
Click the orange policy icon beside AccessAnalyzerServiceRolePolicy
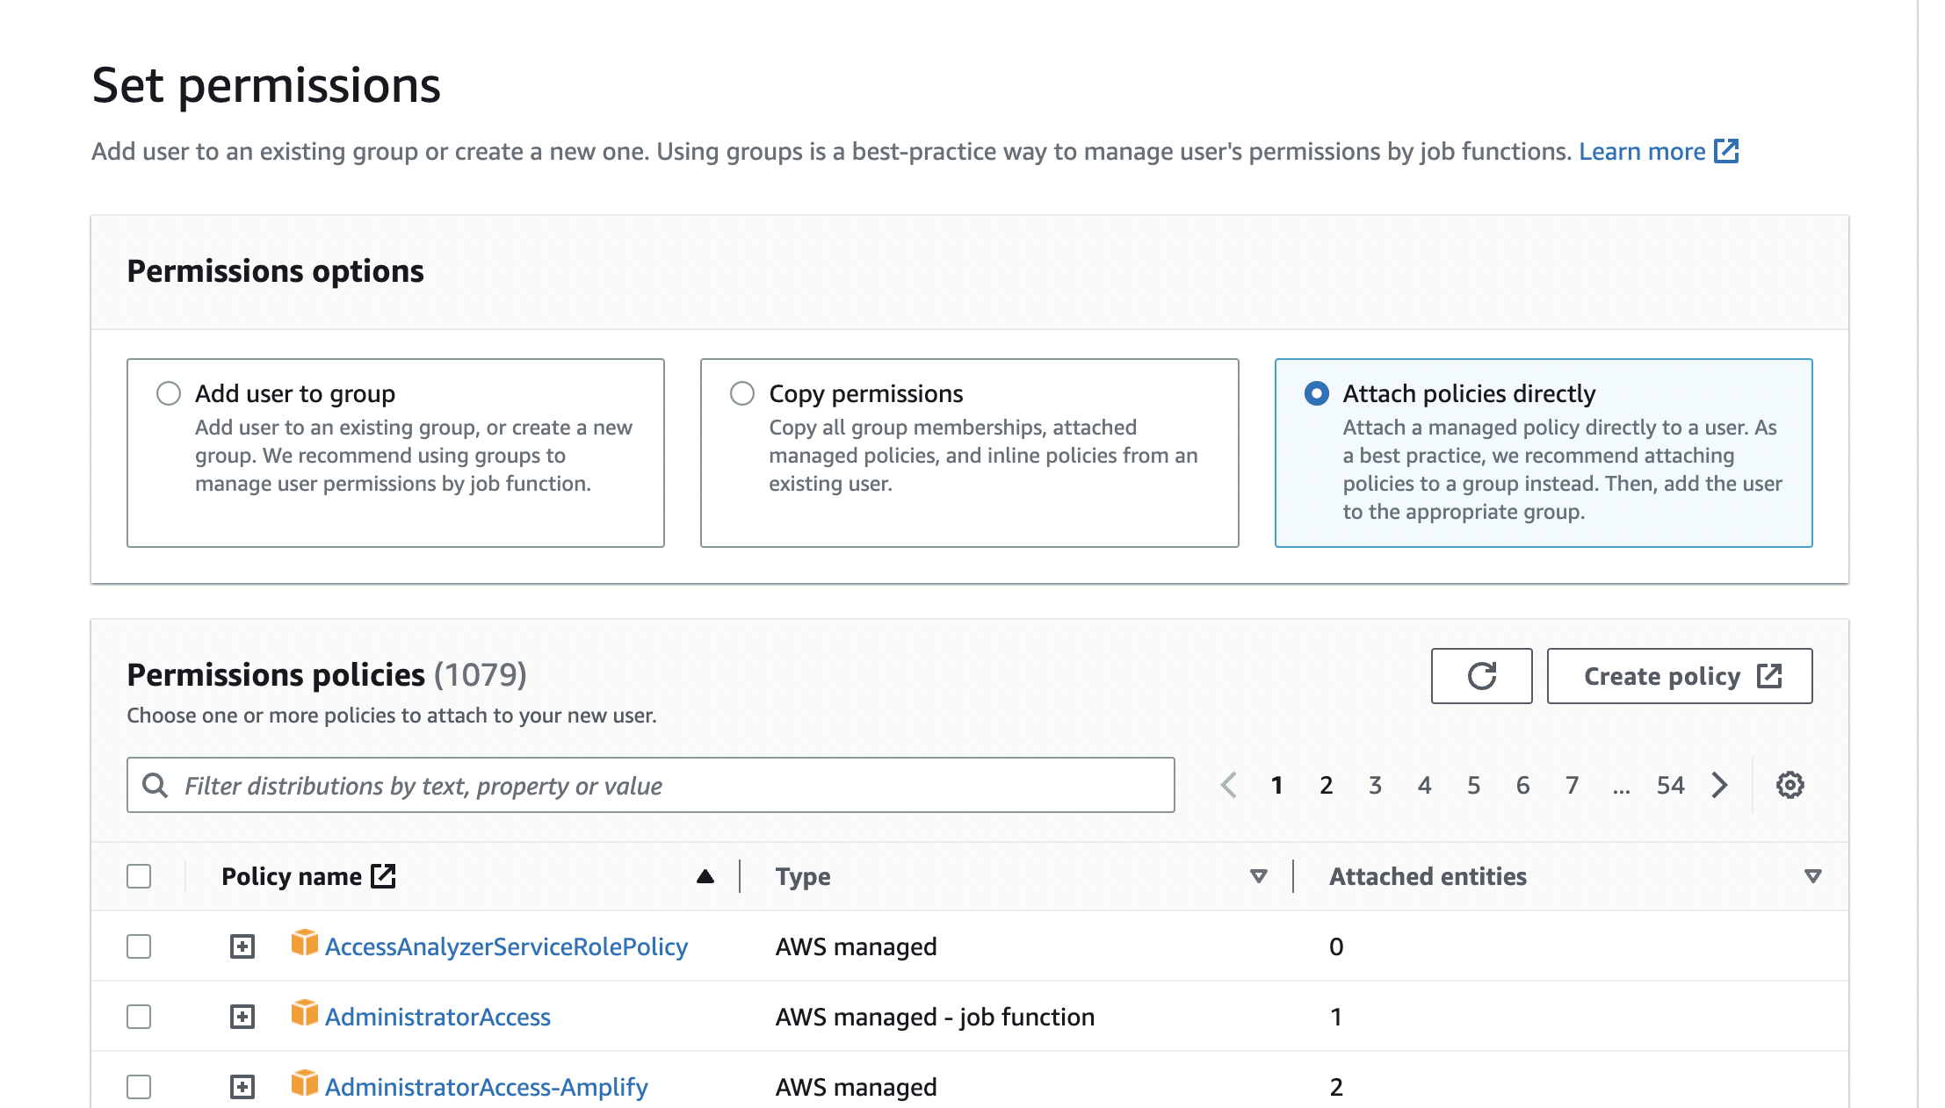coord(304,945)
